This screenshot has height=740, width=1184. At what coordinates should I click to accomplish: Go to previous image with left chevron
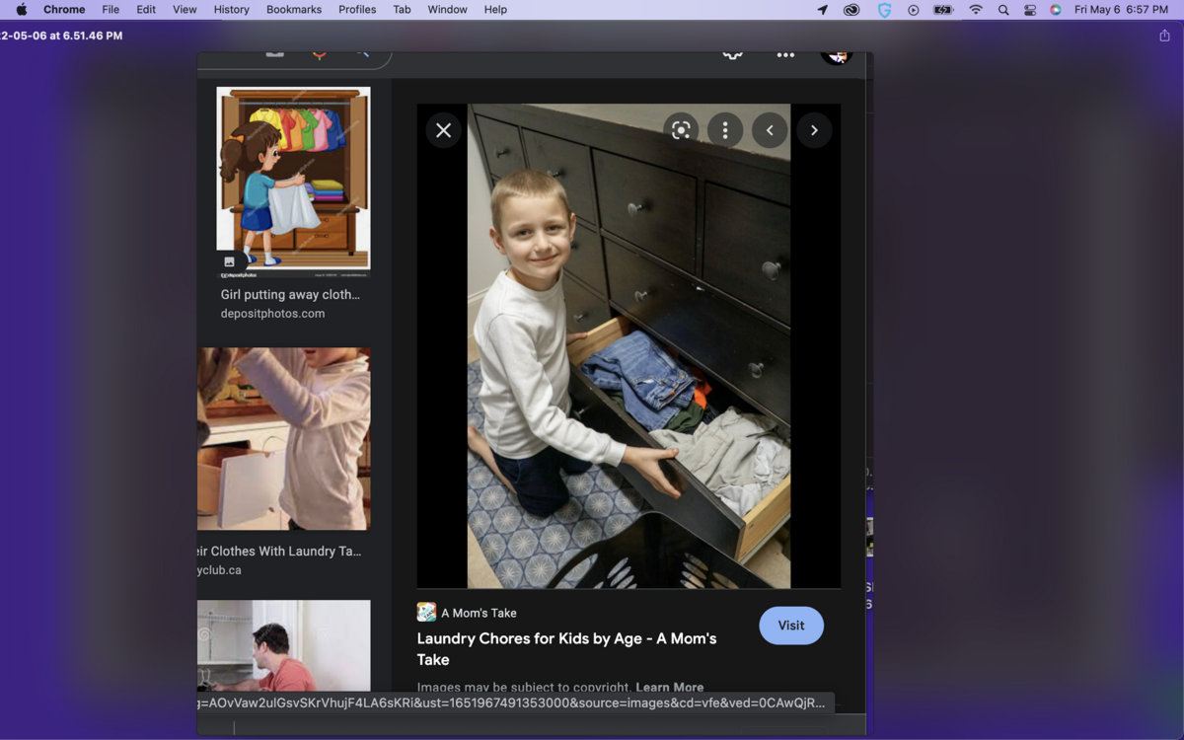pyautogui.click(x=770, y=130)
